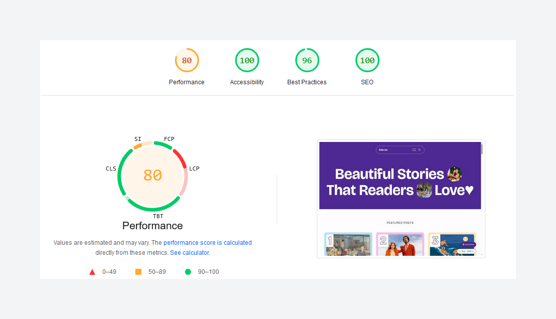This screenshot has width=556, height=319.
Task: Click the SEO score gauge showing 100
Action: pyautogui.click(x=367, y=60)
